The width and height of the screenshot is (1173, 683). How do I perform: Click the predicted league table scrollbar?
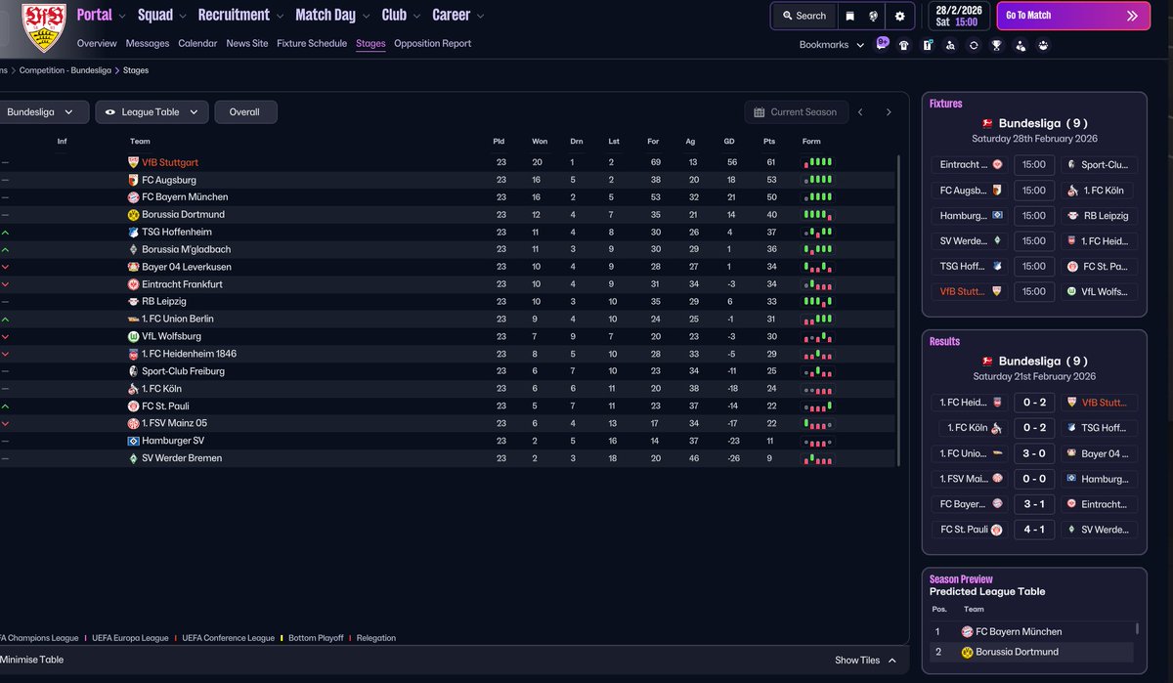[1137, 631]
